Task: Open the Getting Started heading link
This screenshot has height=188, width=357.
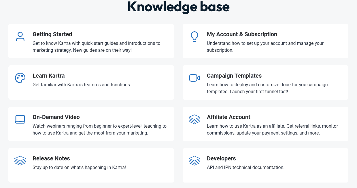Action: pyautogui.click(x=52, y=34)
